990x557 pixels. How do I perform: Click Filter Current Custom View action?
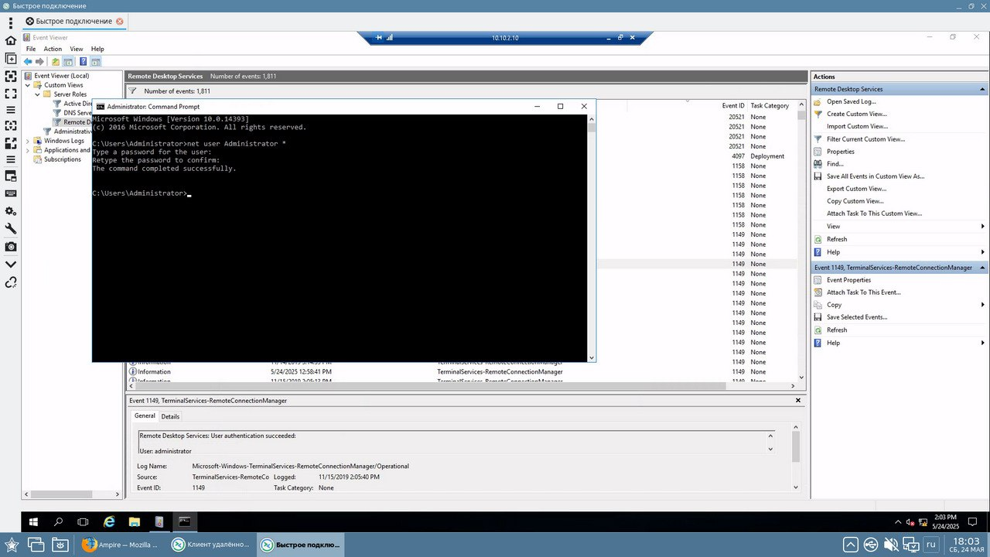(865, 139)
